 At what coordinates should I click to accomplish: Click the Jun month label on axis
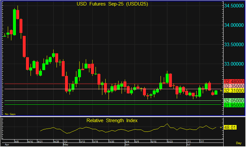127,145
